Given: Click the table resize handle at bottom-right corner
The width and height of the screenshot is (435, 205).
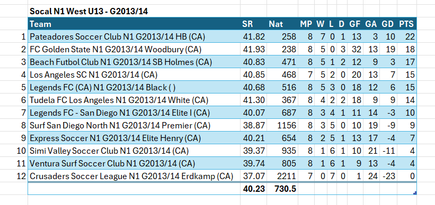Looking at the screenshot, I should click(415, 193).
